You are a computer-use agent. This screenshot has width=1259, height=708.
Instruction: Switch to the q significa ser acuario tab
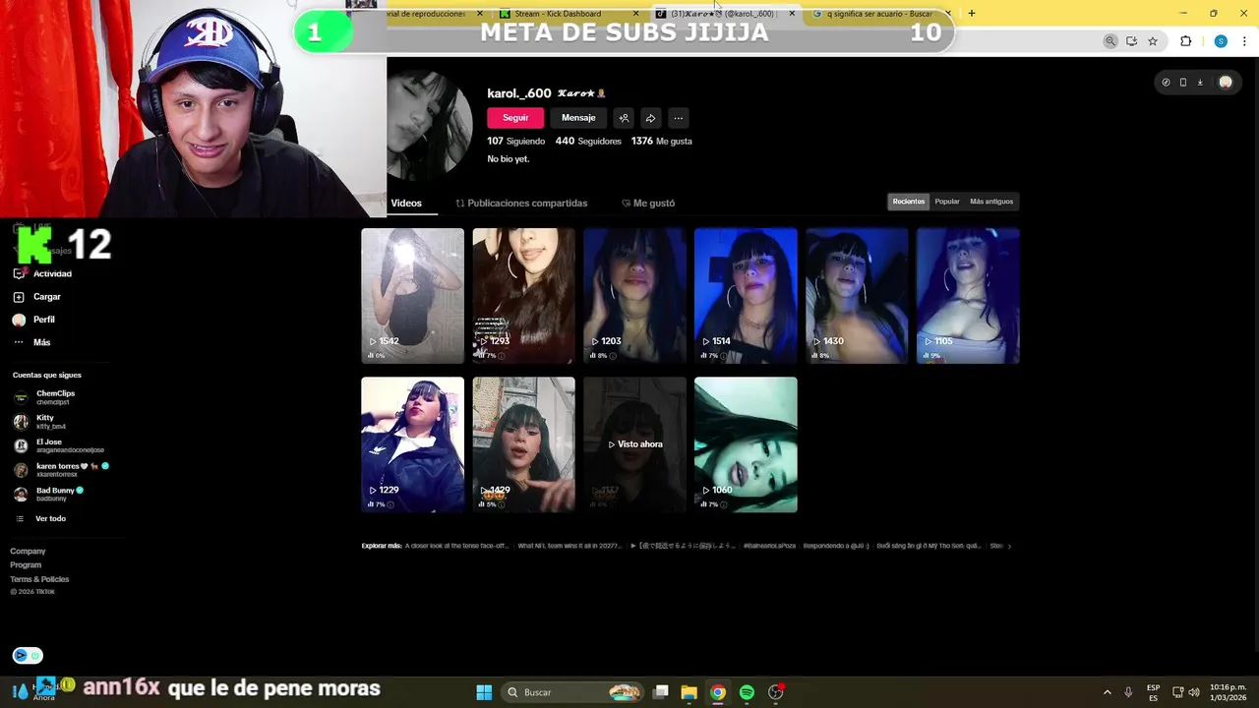click(x=880, y=14)
